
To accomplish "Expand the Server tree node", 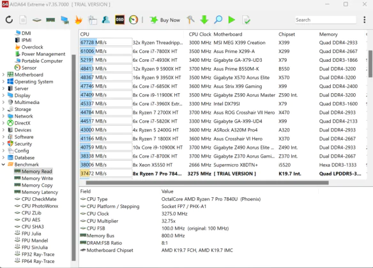I will tap(3, 89).
